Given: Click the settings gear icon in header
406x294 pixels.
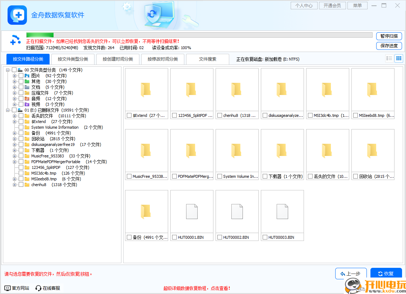Looking at the screenshot, I should (x=126, y=7).
